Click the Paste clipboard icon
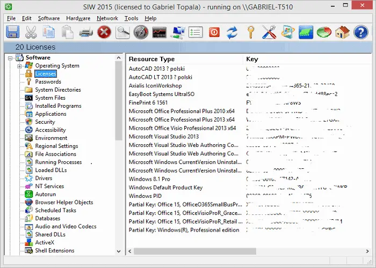This screenshot has width=376, height=268. click(x=67, y=32)
